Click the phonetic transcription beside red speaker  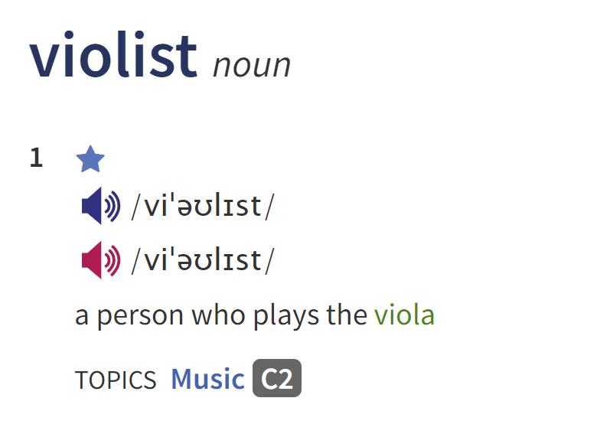click(201, 261)
